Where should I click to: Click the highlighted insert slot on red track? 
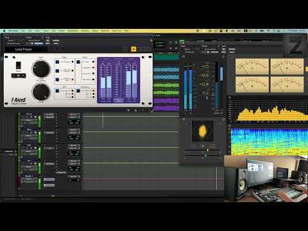(x=49, y=180)
